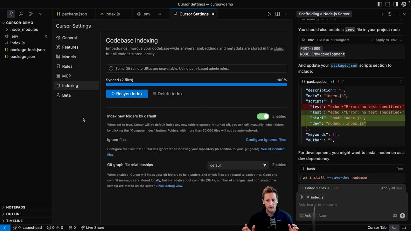Image resolution: width=411 pixels, height=231 pixels.
Task: Attach an image to the chat
Action: tap(395, 216)
